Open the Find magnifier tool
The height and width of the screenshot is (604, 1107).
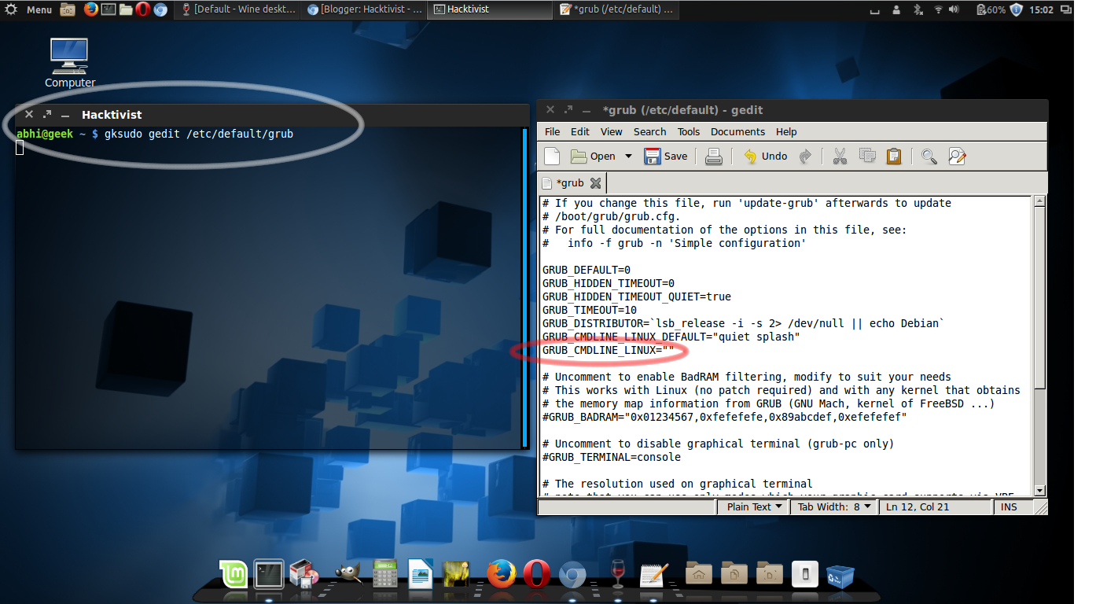pos(929,156)
